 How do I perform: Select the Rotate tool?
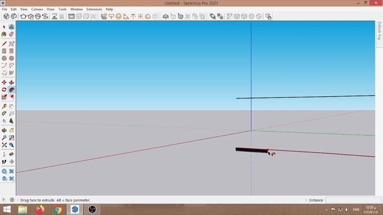(4, 90)
